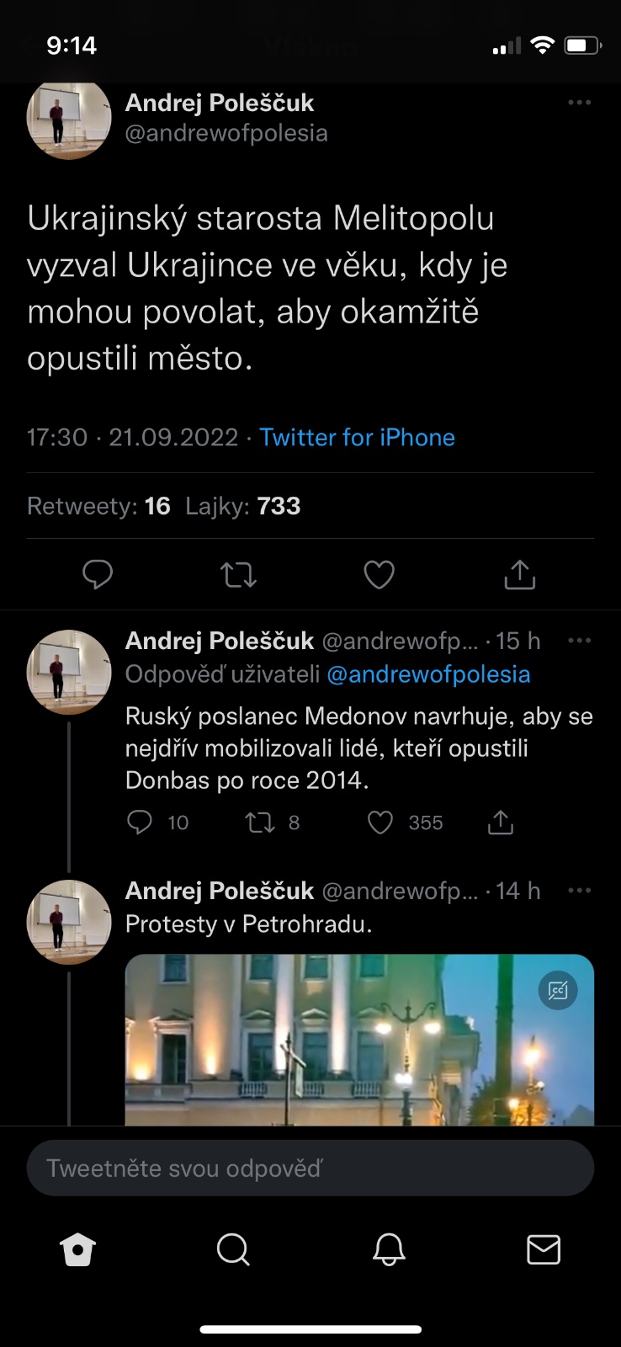Toggle closed captions on the Petrohrad video
621x1347 pixels.
(x=558, y=991)
